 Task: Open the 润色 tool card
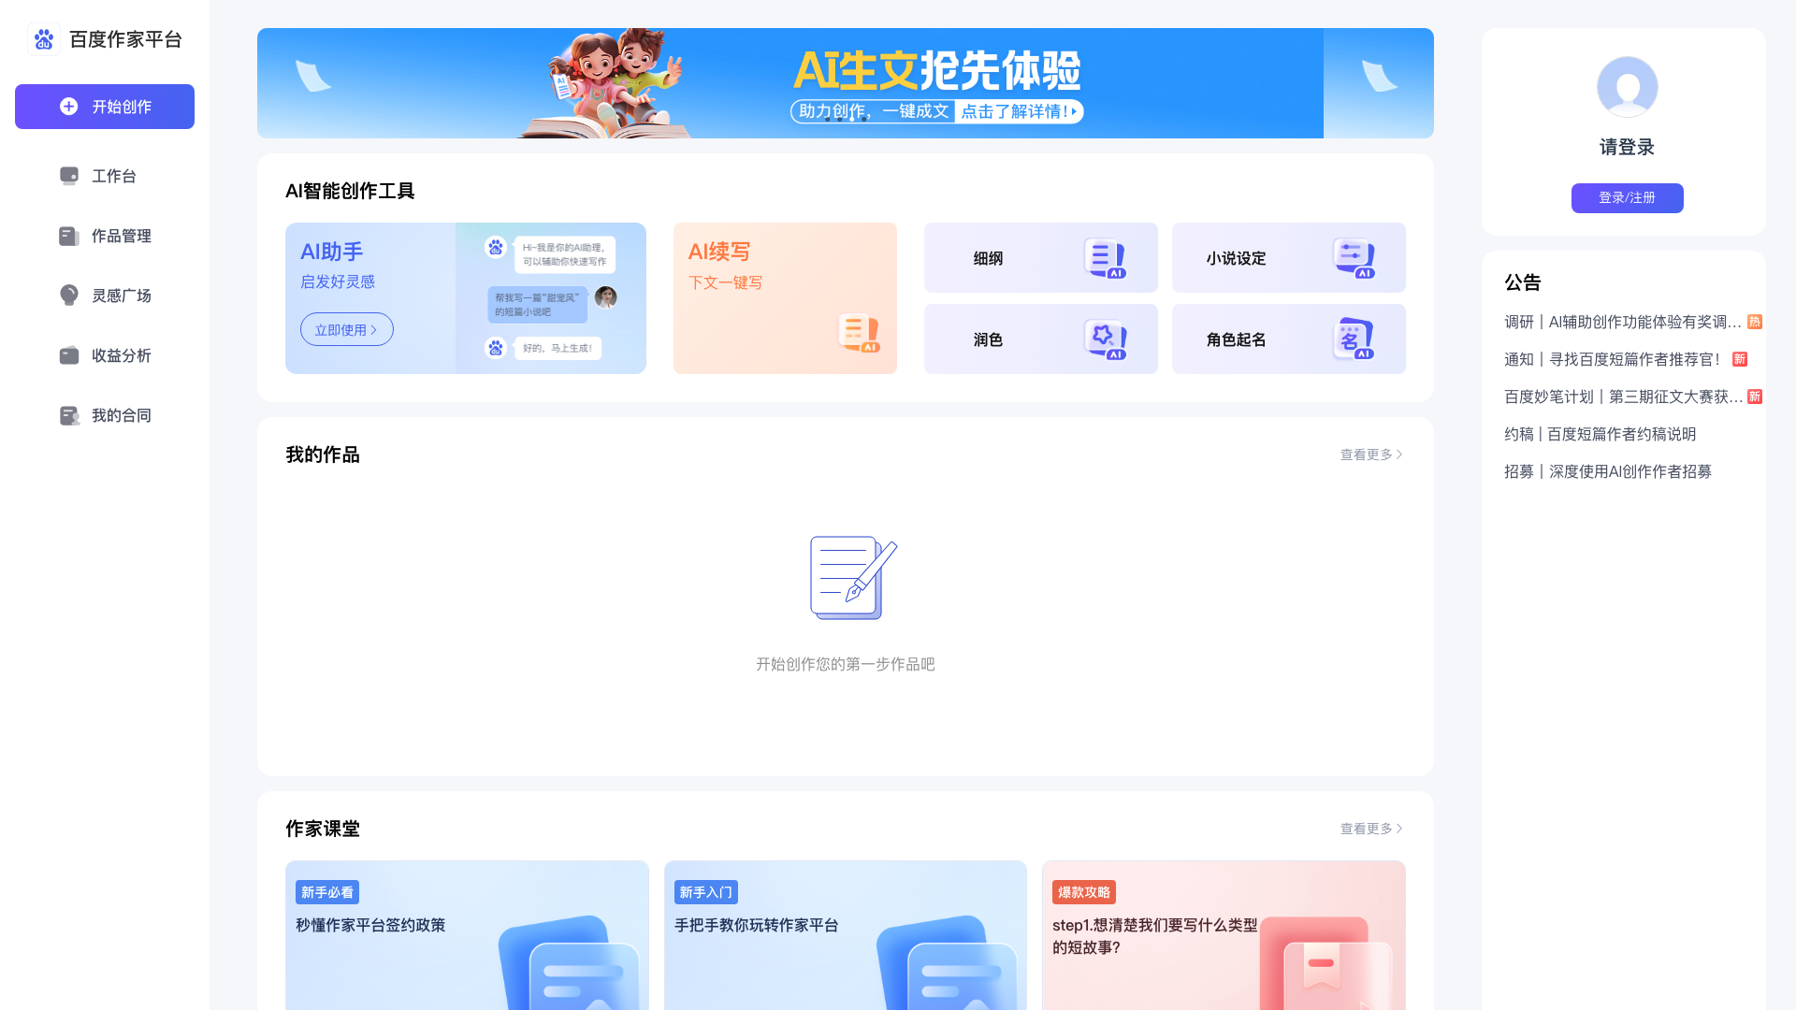(x=1041, y=339)
